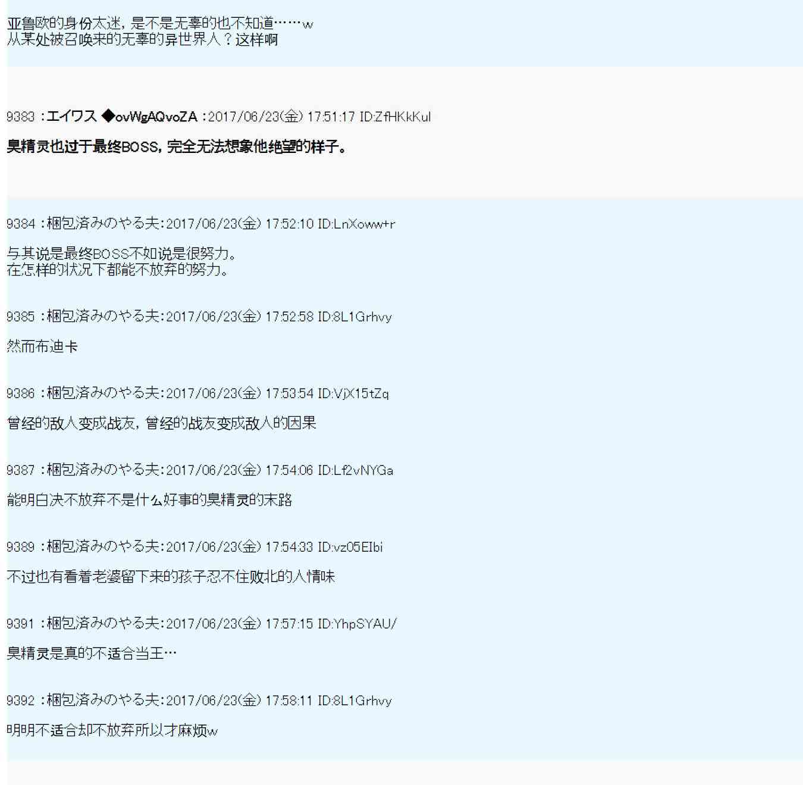Click post number 9383
The image size is (803, 785).
21,117
